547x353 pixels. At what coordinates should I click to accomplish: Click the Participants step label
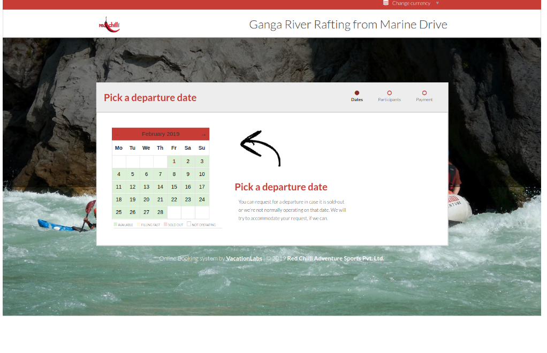pyautogui.click(x=389, y=100)
